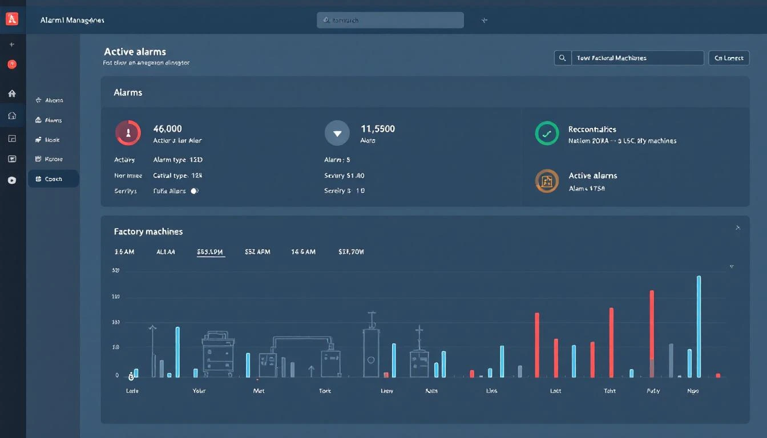
Task: Open the Coach item in the sidebar
Action: coord(53,179)
